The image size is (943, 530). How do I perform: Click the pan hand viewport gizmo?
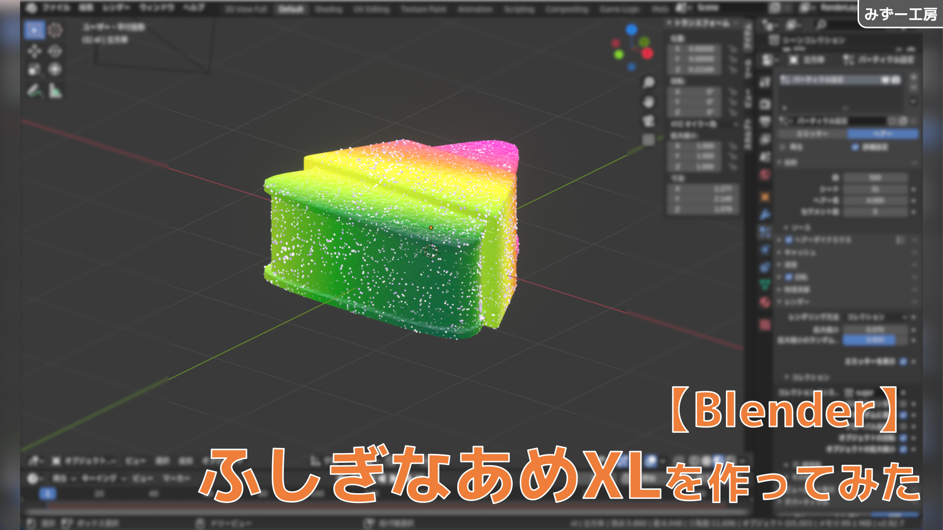[649, 102]
